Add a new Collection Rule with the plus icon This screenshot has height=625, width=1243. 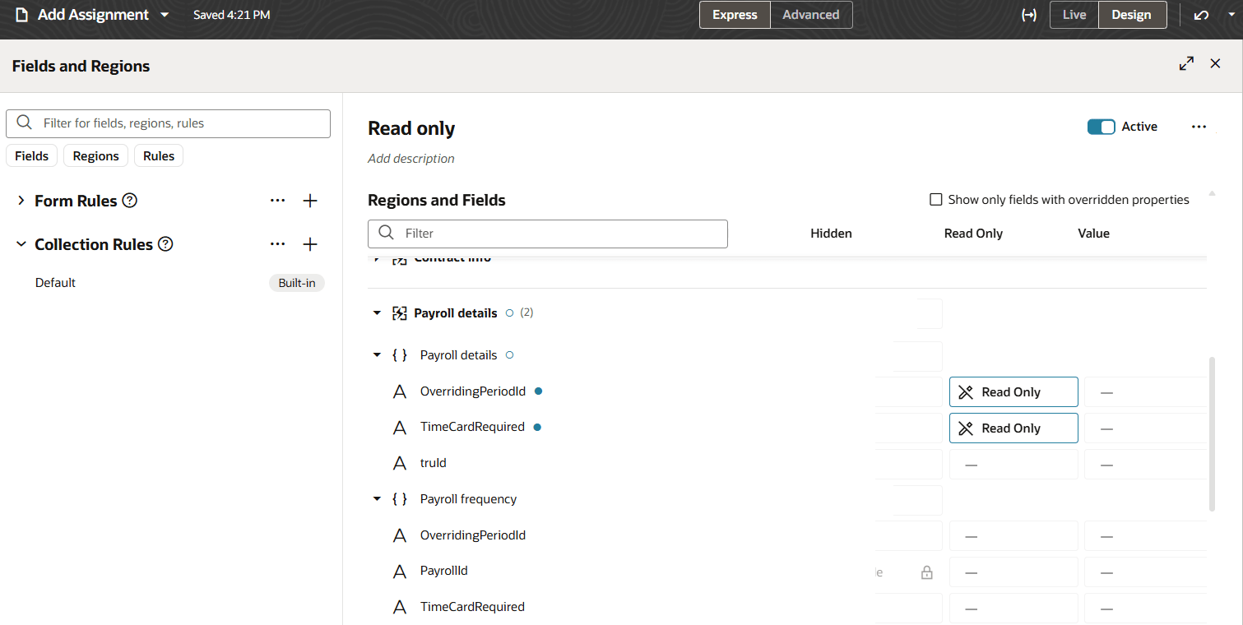310,243
